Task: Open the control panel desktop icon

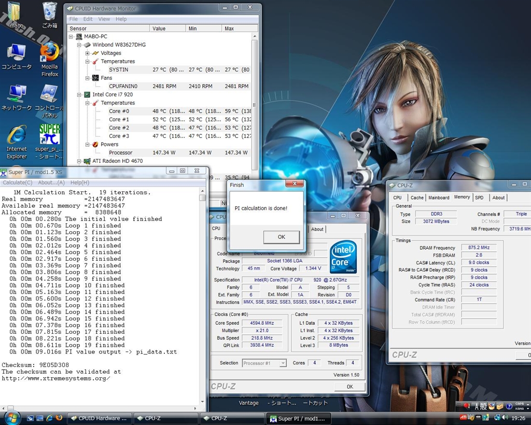Action: [x=50, y=94]
